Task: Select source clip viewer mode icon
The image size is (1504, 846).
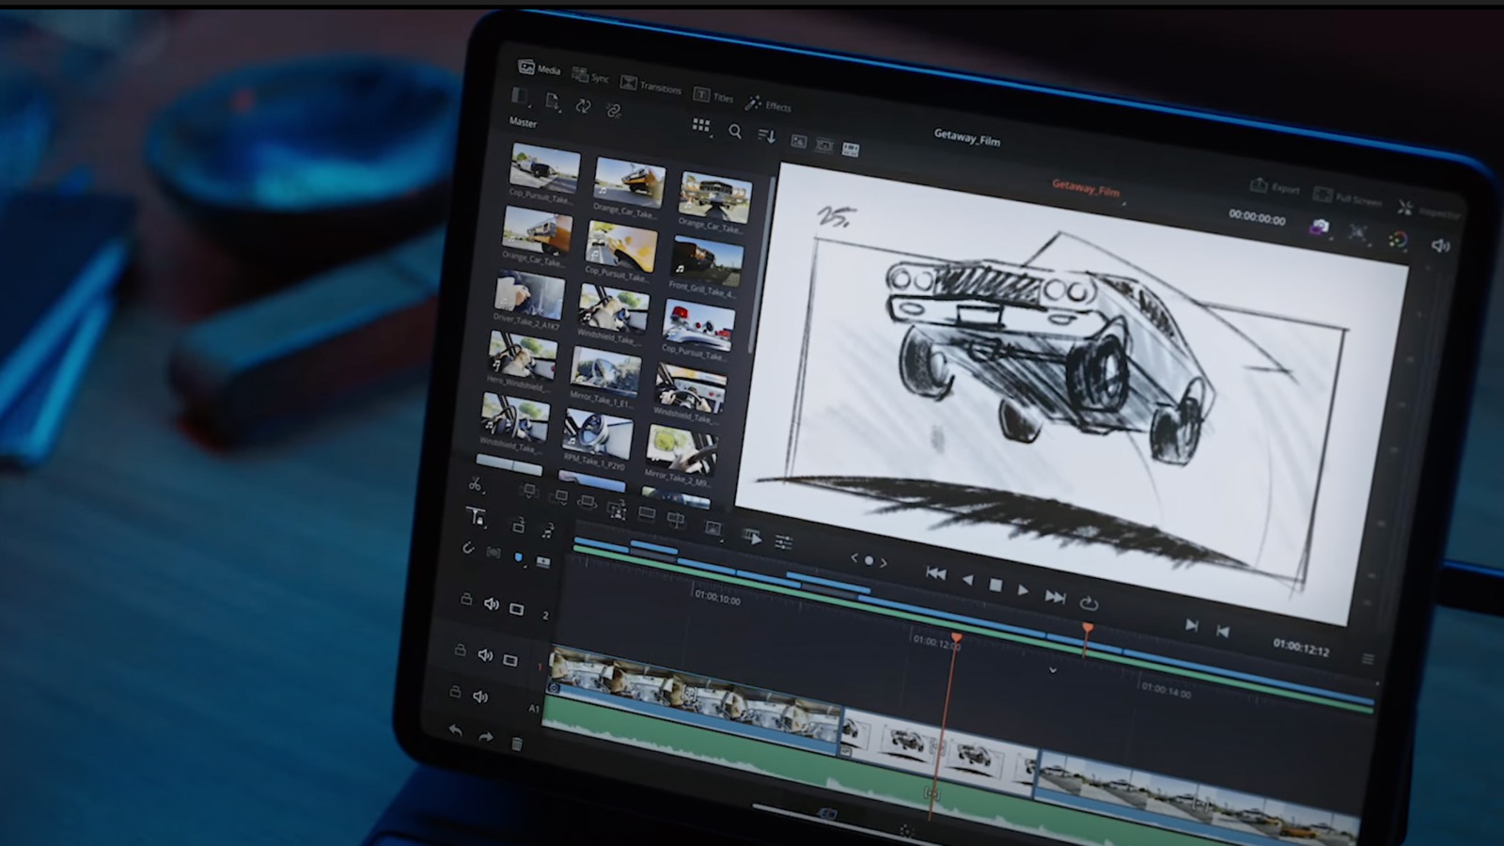Action: 798,142
